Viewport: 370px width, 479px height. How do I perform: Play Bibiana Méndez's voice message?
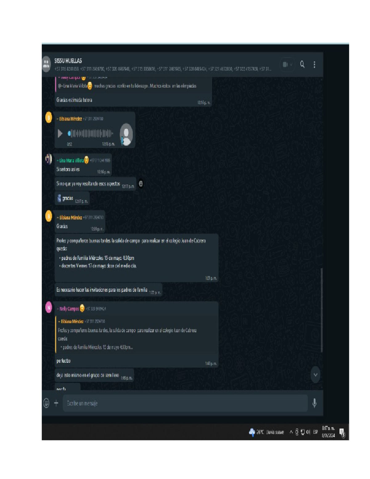pos(60,134)
